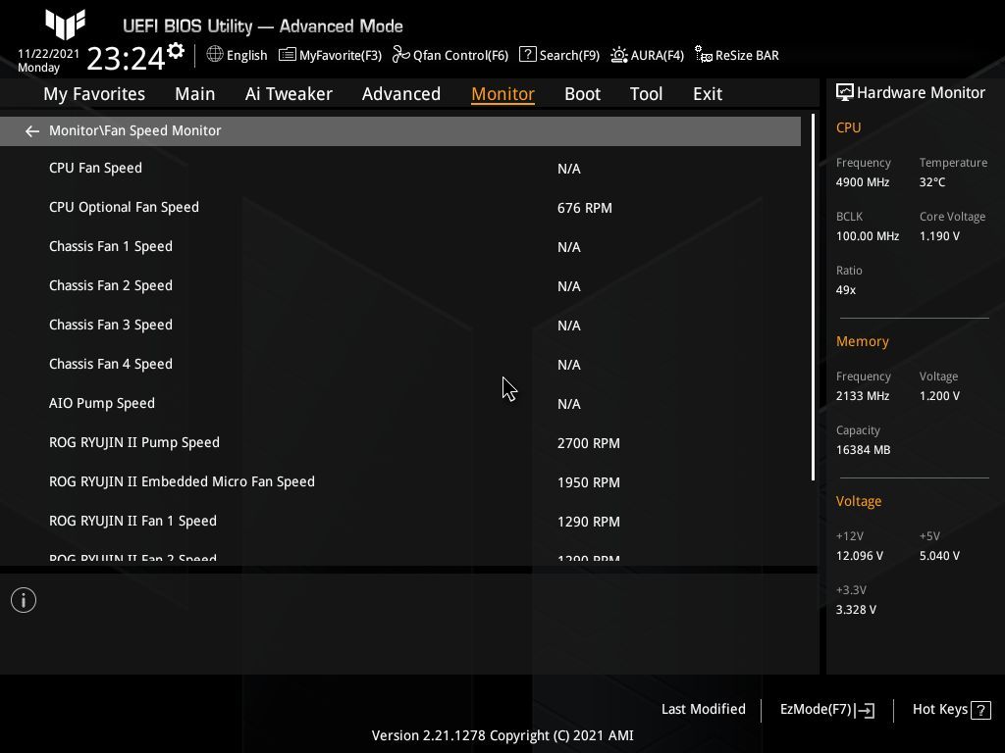Select Chassis Fan 1 Speed row

point(400,246)
